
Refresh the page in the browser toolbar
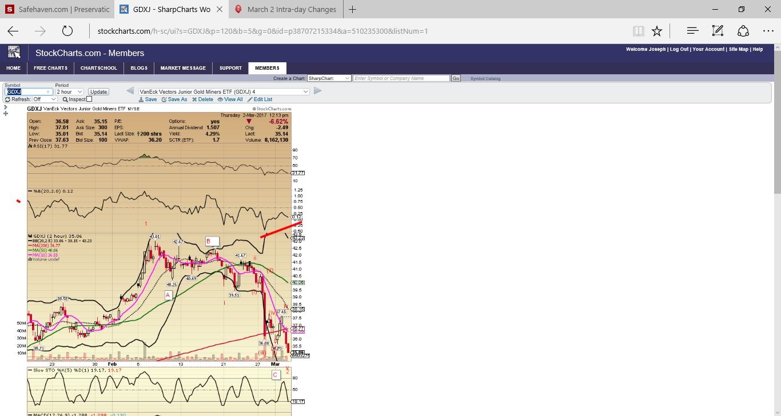click(67, 31)
